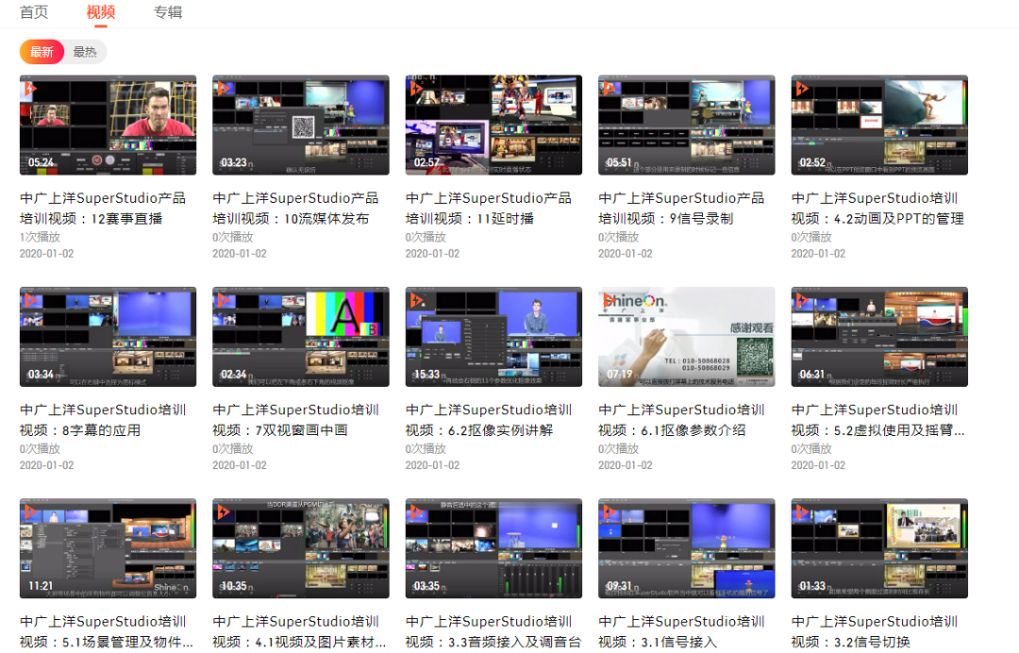This screenshot has height=653, width=1019.
Task: Open thumbnail of 8字幕的应用 video
Action: coord(108,337)
